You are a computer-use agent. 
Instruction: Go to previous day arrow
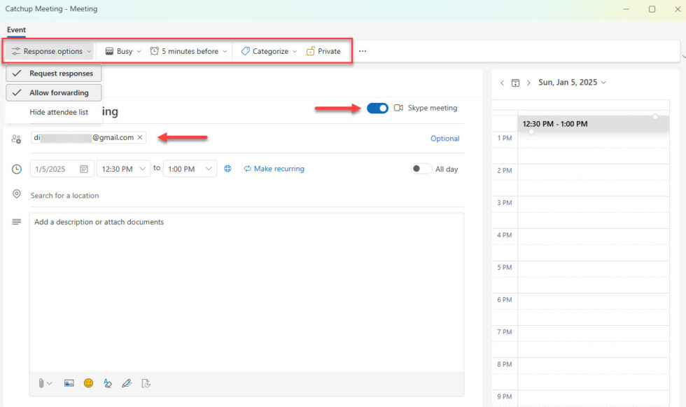[x=503, y=83]
